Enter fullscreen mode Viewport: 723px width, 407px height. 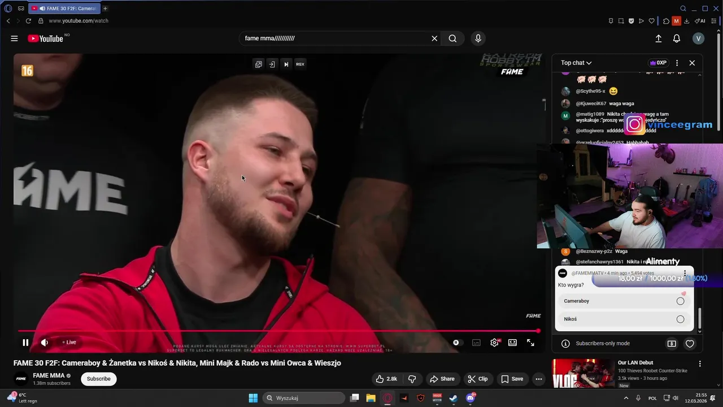(530, 343)
